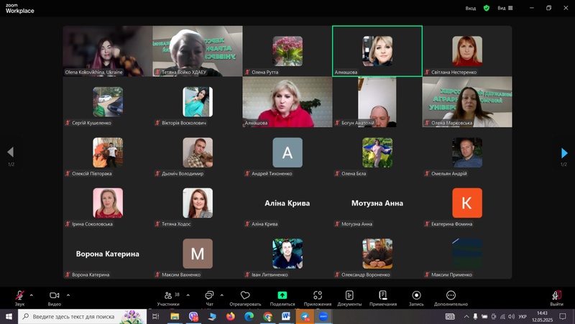Select Тетяна Бойко ХДАЕУ video tile
This screenshot has width=575, height=324.
pyautogui.click(x=198, y=51)
